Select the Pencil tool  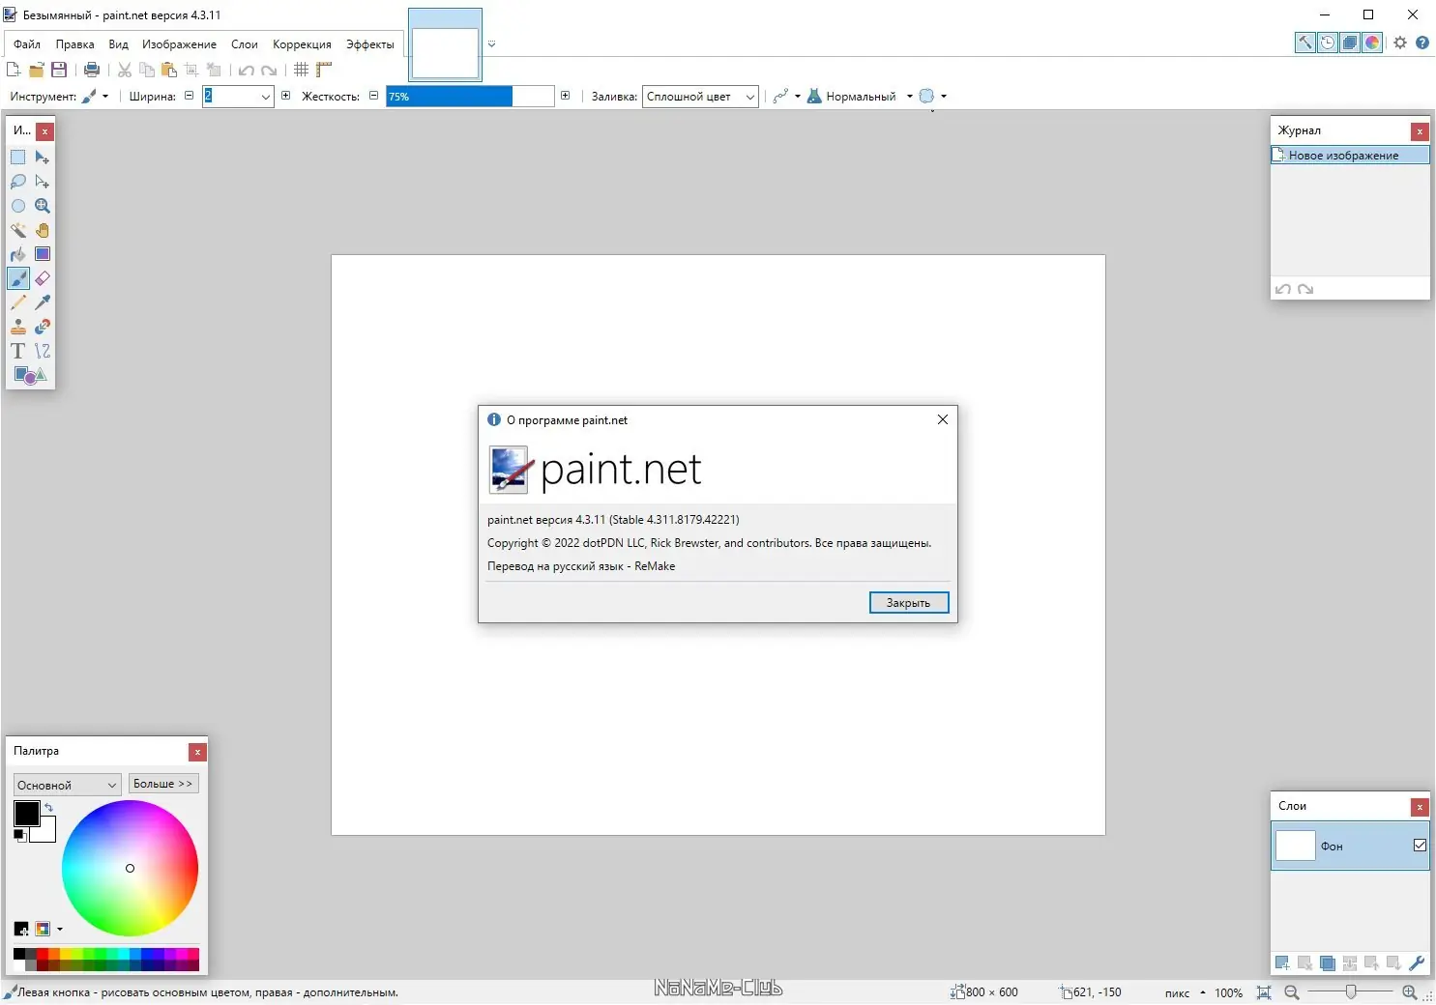click(18, 302)
